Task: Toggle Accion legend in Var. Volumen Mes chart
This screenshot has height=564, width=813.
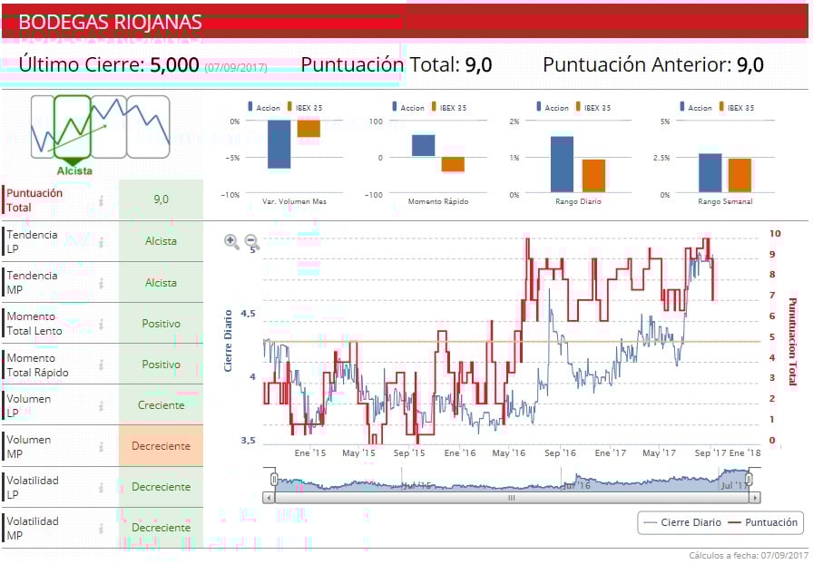Action: [264, 107]
